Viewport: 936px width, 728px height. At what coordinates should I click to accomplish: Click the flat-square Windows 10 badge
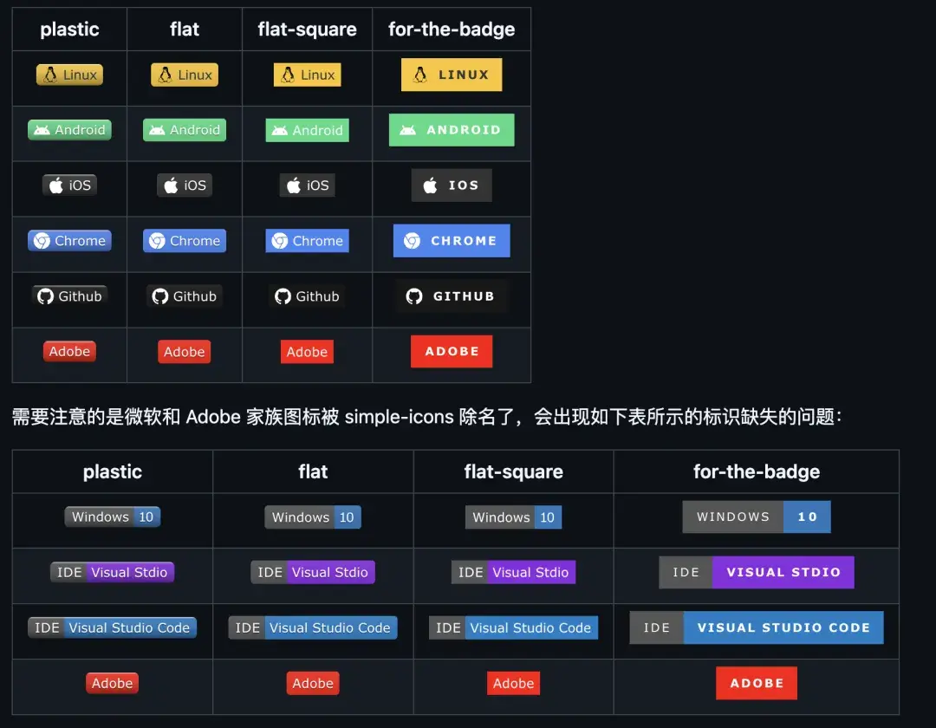click(513, 517)
